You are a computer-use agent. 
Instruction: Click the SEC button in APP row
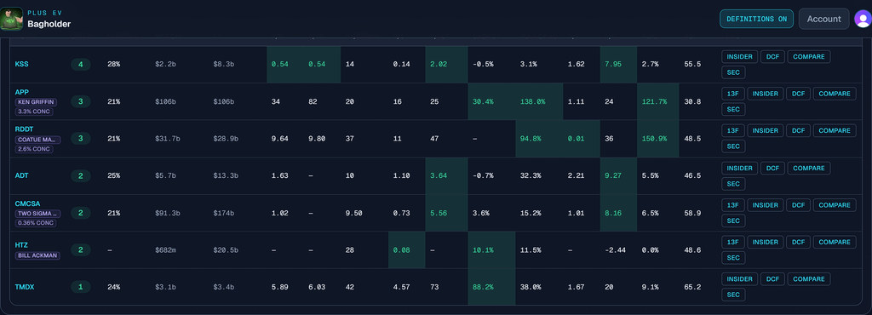(x=733, y=109)
